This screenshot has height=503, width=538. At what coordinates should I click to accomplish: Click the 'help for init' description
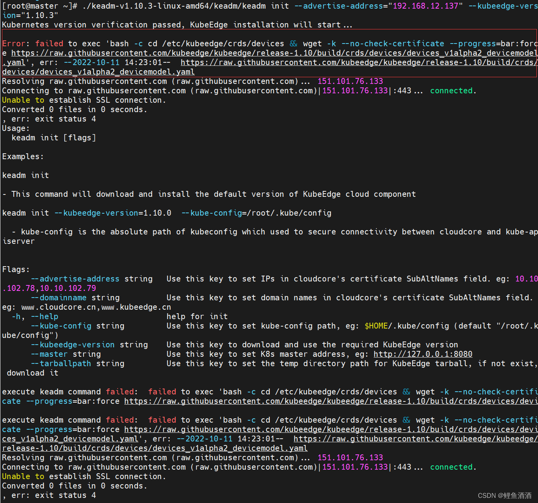point(197,316)
